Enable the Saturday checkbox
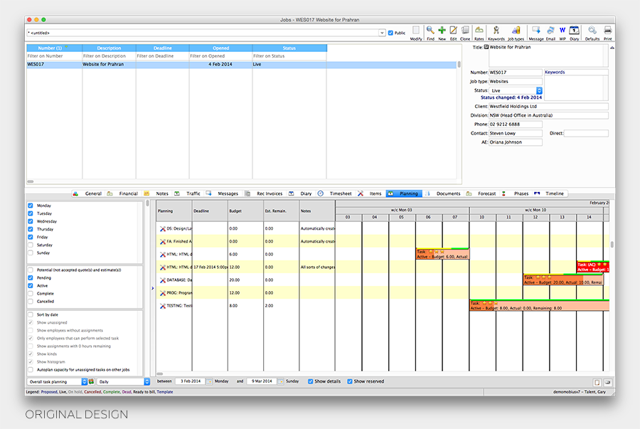The width and height of the screenshot is (640, 429). [x=30, y=245]
